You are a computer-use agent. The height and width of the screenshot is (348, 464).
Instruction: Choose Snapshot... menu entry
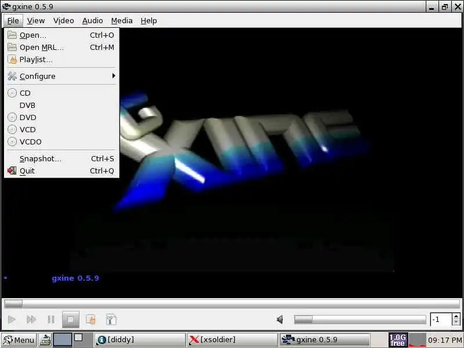[x=61, y=158]
